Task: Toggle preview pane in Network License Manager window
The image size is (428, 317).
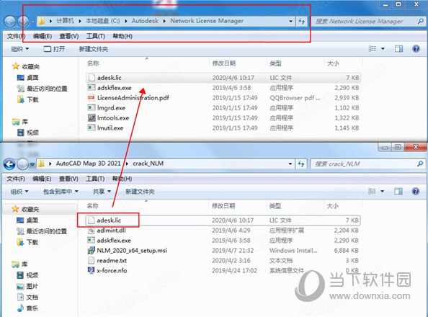Action: tap(398, 49)
